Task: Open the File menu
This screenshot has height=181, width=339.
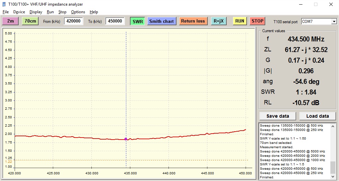Action: tap(6, 12)
